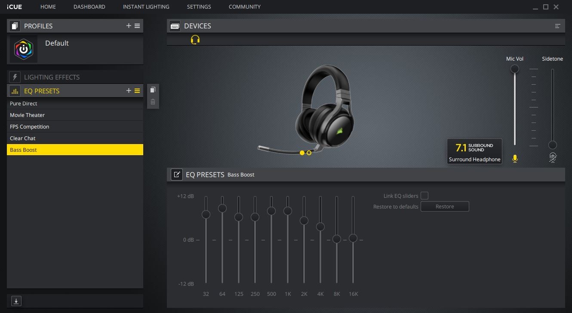Click the import profile download icon
The width and height of the screenshot is (572, 313).
[16, 301]
